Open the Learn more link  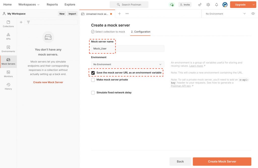point(196,66)
